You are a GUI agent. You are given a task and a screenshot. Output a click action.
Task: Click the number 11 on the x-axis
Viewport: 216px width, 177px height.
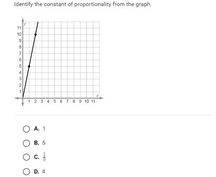(x=93, y=101)
